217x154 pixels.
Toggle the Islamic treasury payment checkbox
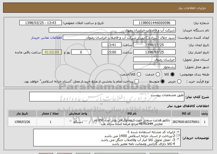pyautogui.click(x=137, y=81)
